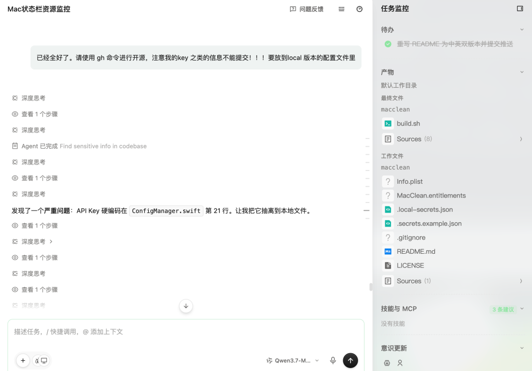
Task: Click the chat scrollbar thumb
Action: pos(371,287)
